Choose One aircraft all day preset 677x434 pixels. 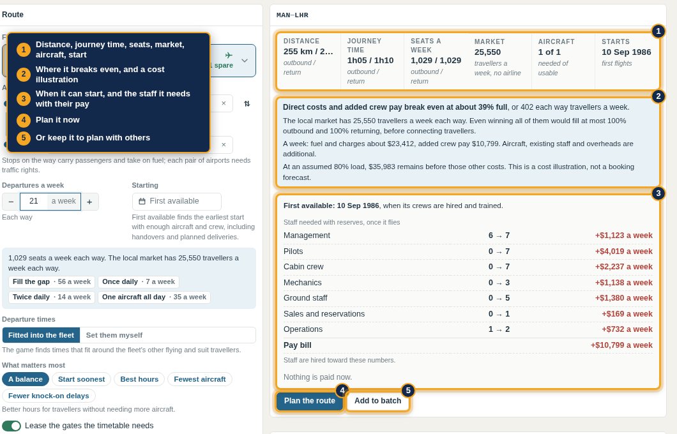[x=154, y=297]
